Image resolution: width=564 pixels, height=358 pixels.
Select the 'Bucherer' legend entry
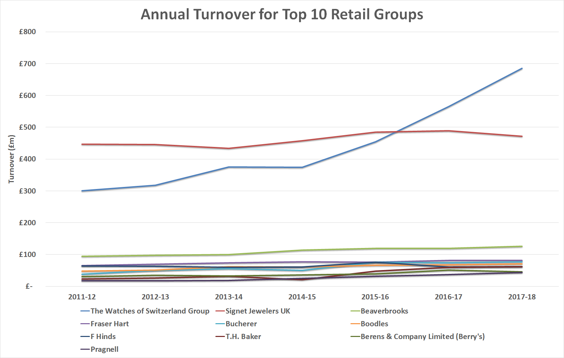click(x=236, y=324)
